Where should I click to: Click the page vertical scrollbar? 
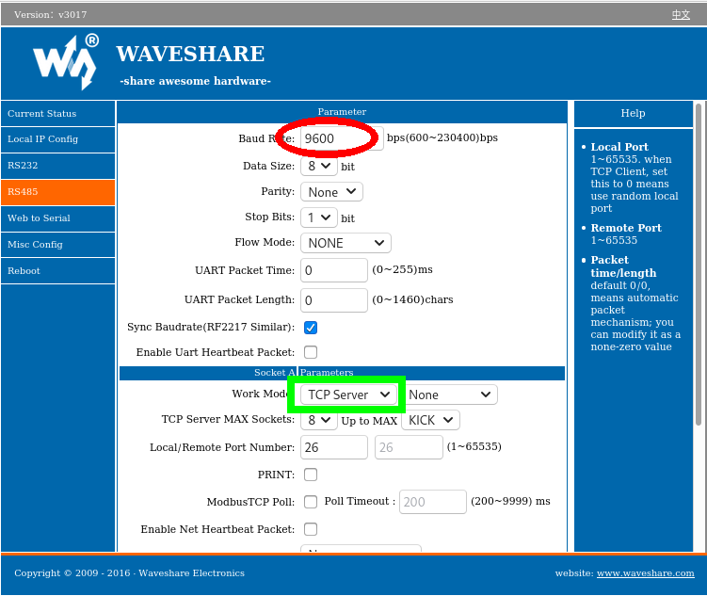[699, 265]
